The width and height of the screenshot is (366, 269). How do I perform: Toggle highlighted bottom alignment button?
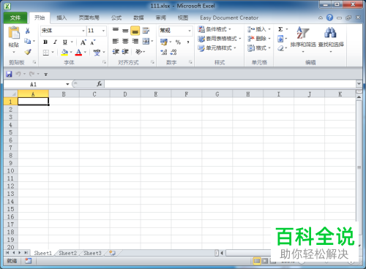pos(135,31)
